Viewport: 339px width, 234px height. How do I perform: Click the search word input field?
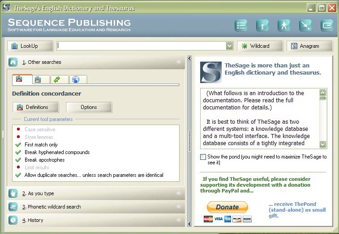(x=142, y=46)
